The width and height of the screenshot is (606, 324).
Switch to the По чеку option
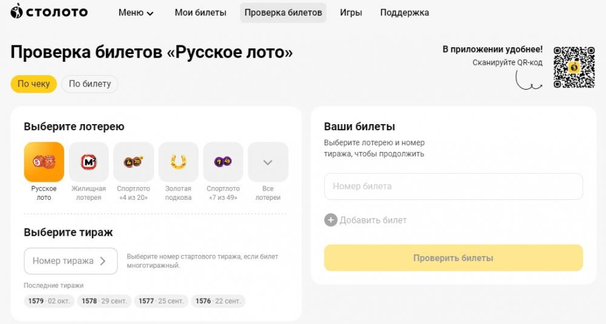33,84
